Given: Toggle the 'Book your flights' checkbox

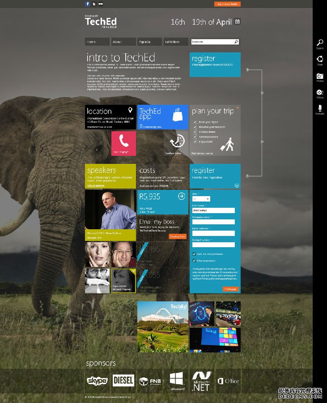Looking at the screenshot, I should [x=195, y=122].
